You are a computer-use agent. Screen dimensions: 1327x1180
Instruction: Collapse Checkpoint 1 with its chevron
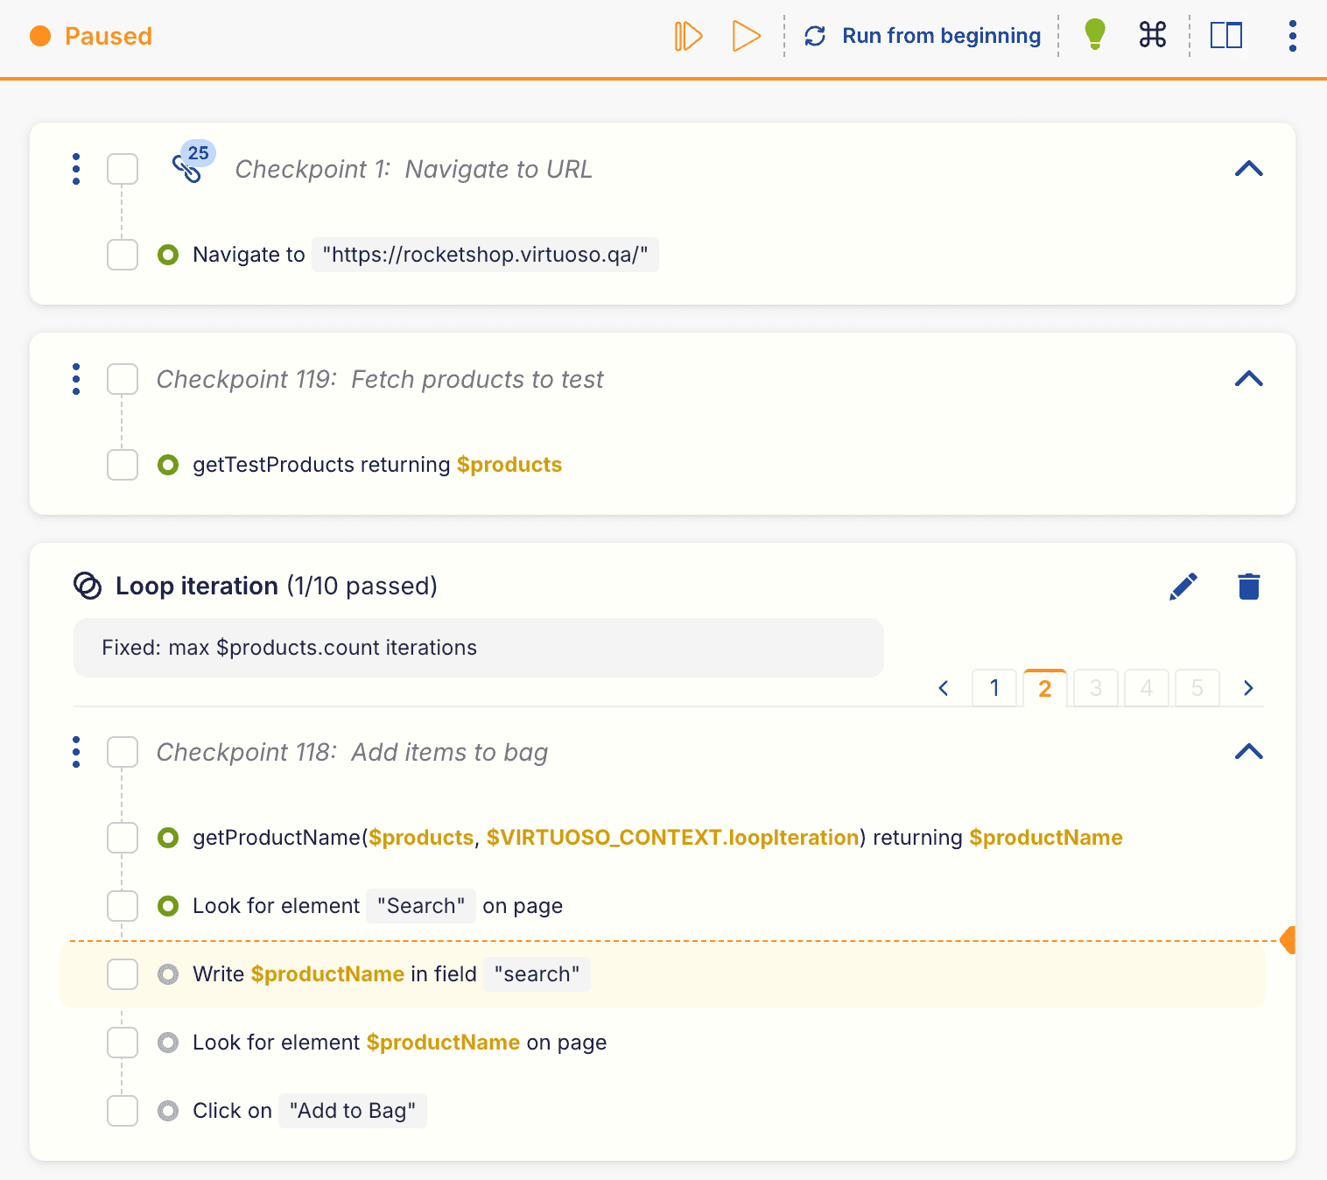[x=1248, y=169]
